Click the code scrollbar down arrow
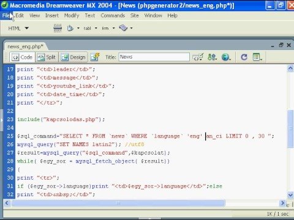Screen dimensions: 294x220 [x=290, y=195]
